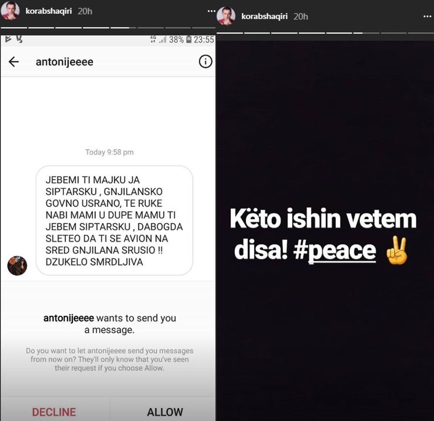Viewport: 434px width, 421px height.
Task: Open korabshaqiri username on right story
Action: tap(264, 16)
